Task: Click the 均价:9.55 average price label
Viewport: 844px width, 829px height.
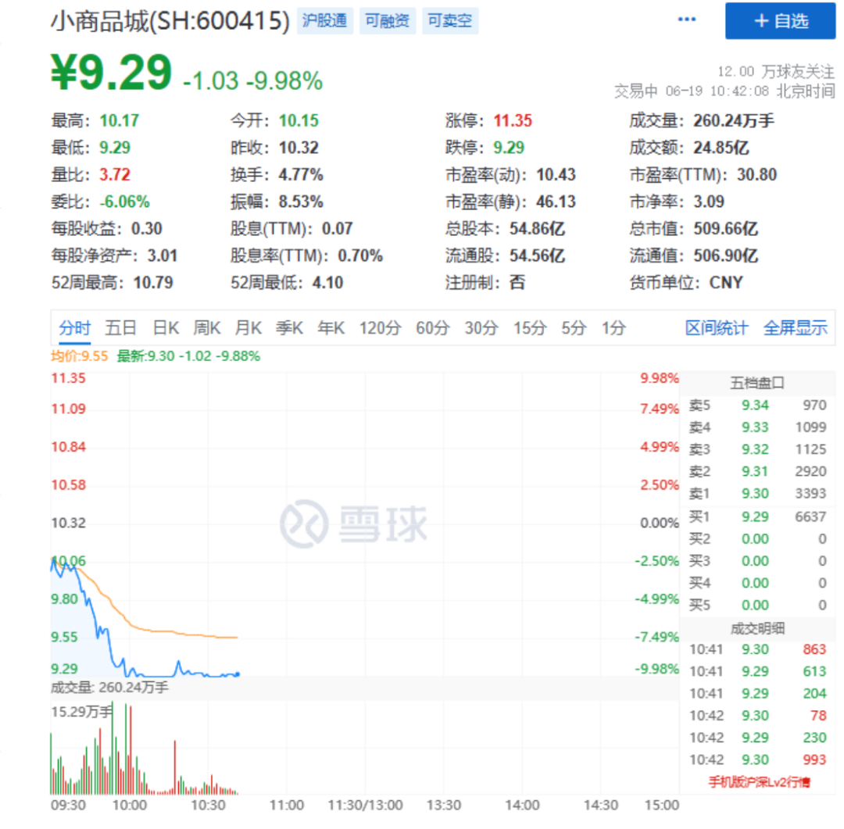Action: coord(79,356)
